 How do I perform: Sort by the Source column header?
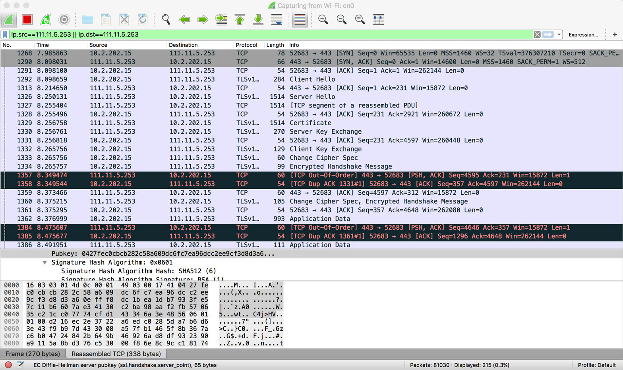point(127,45)
